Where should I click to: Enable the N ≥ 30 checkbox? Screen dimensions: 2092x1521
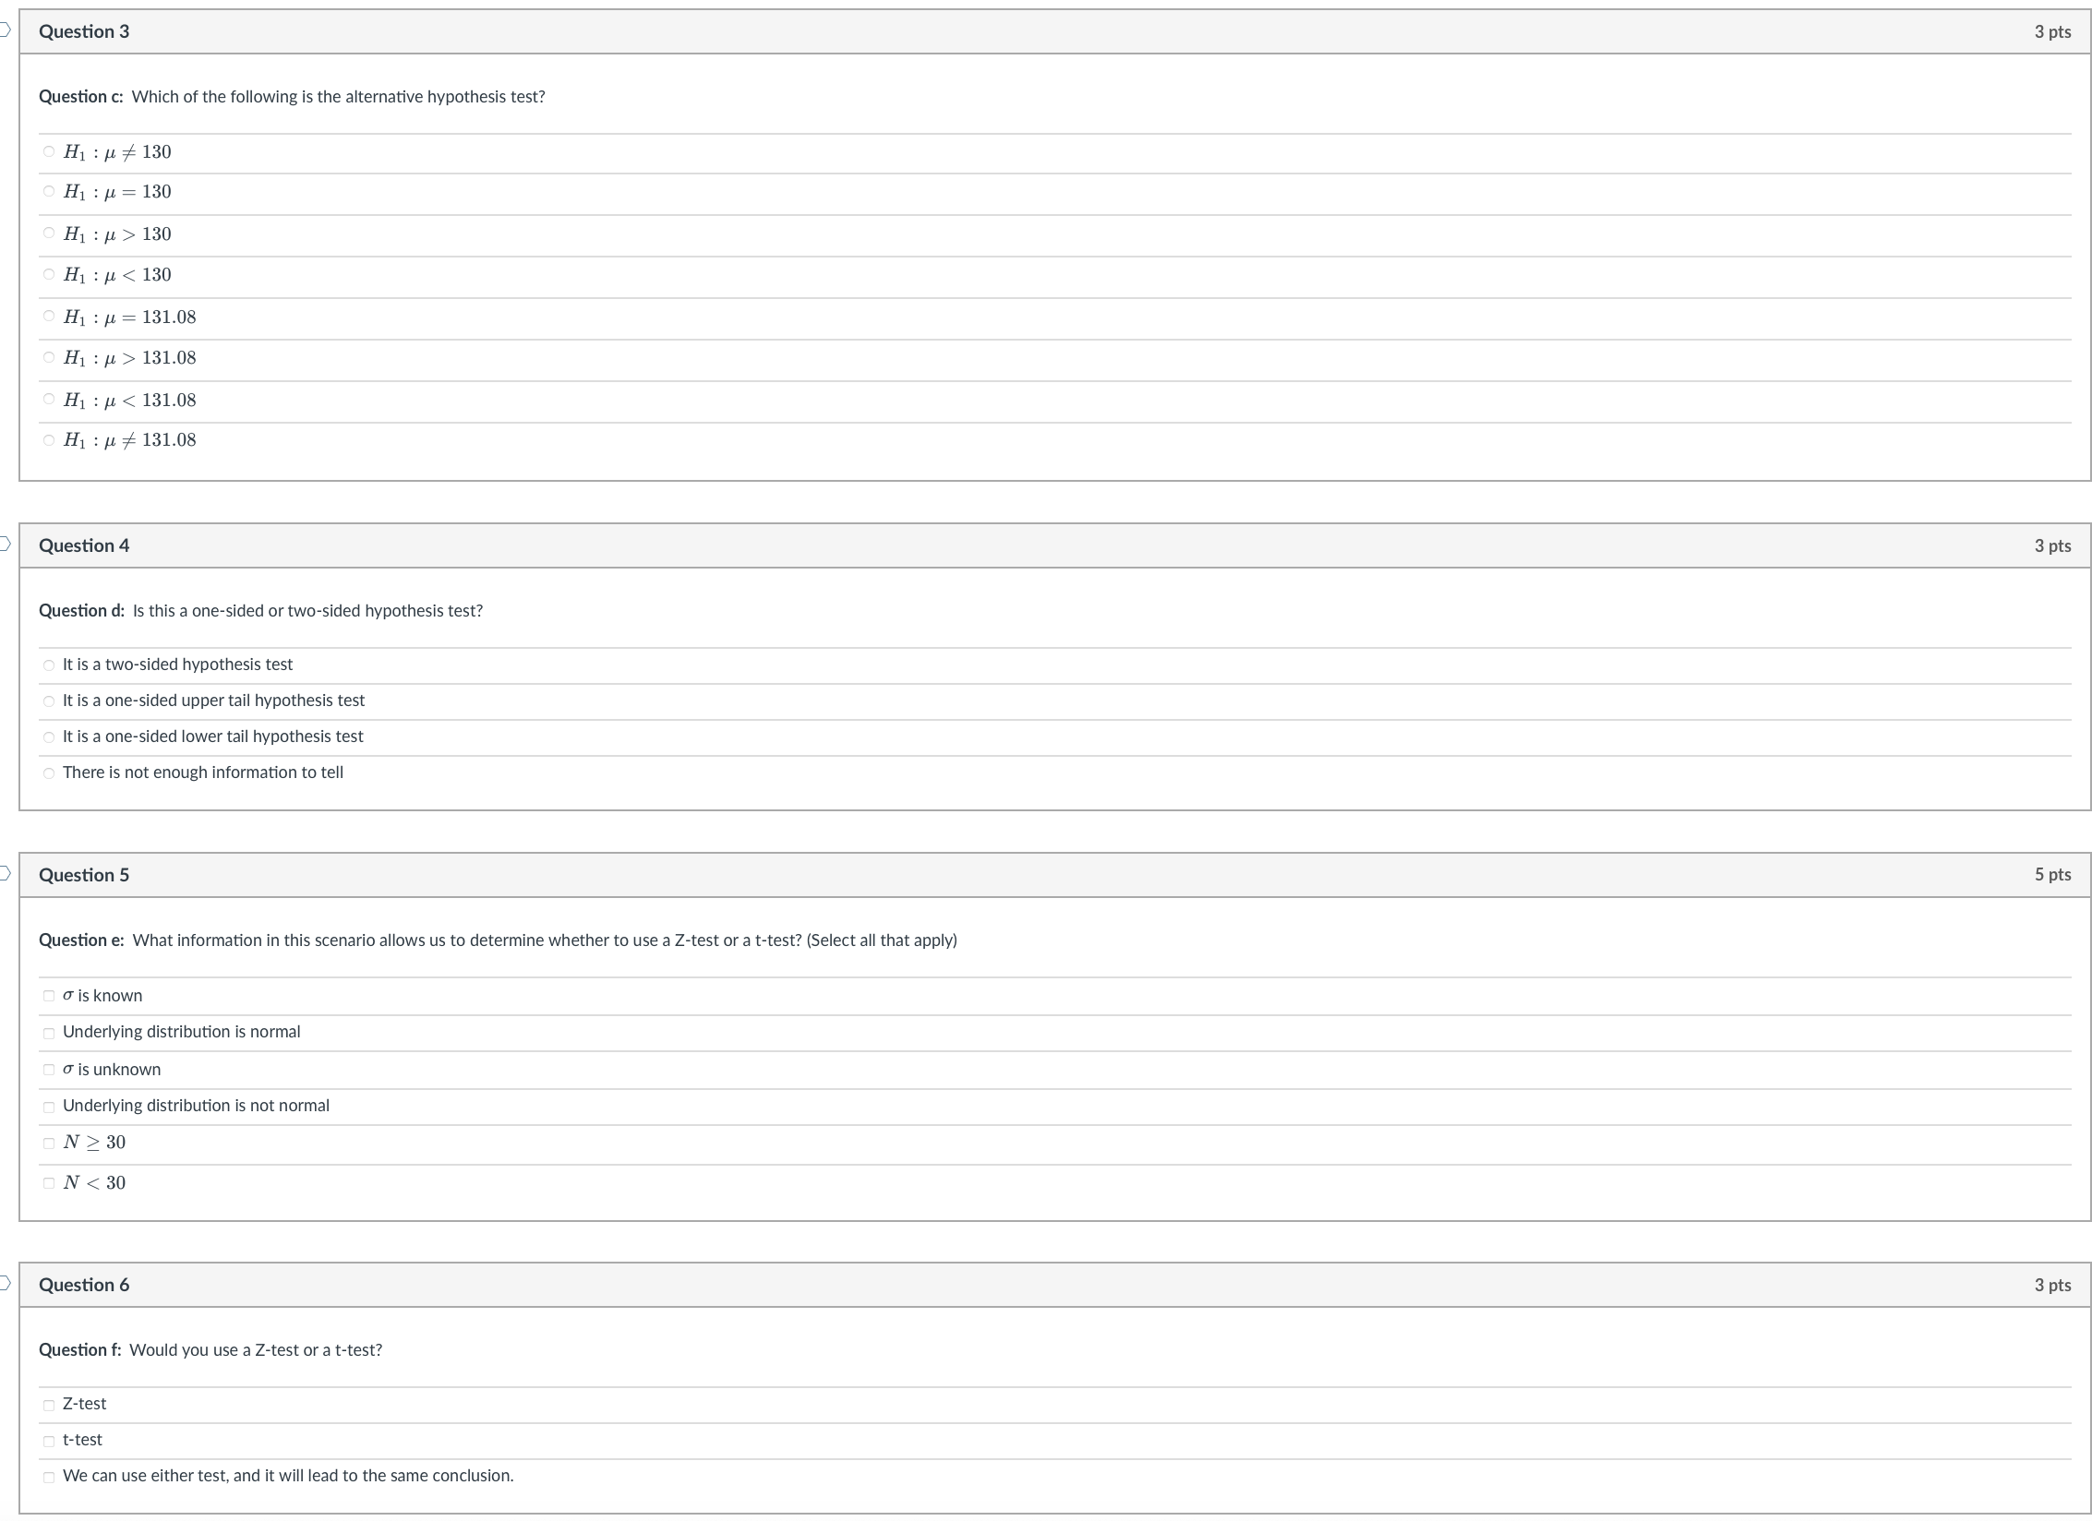[x=49, y=1144]
